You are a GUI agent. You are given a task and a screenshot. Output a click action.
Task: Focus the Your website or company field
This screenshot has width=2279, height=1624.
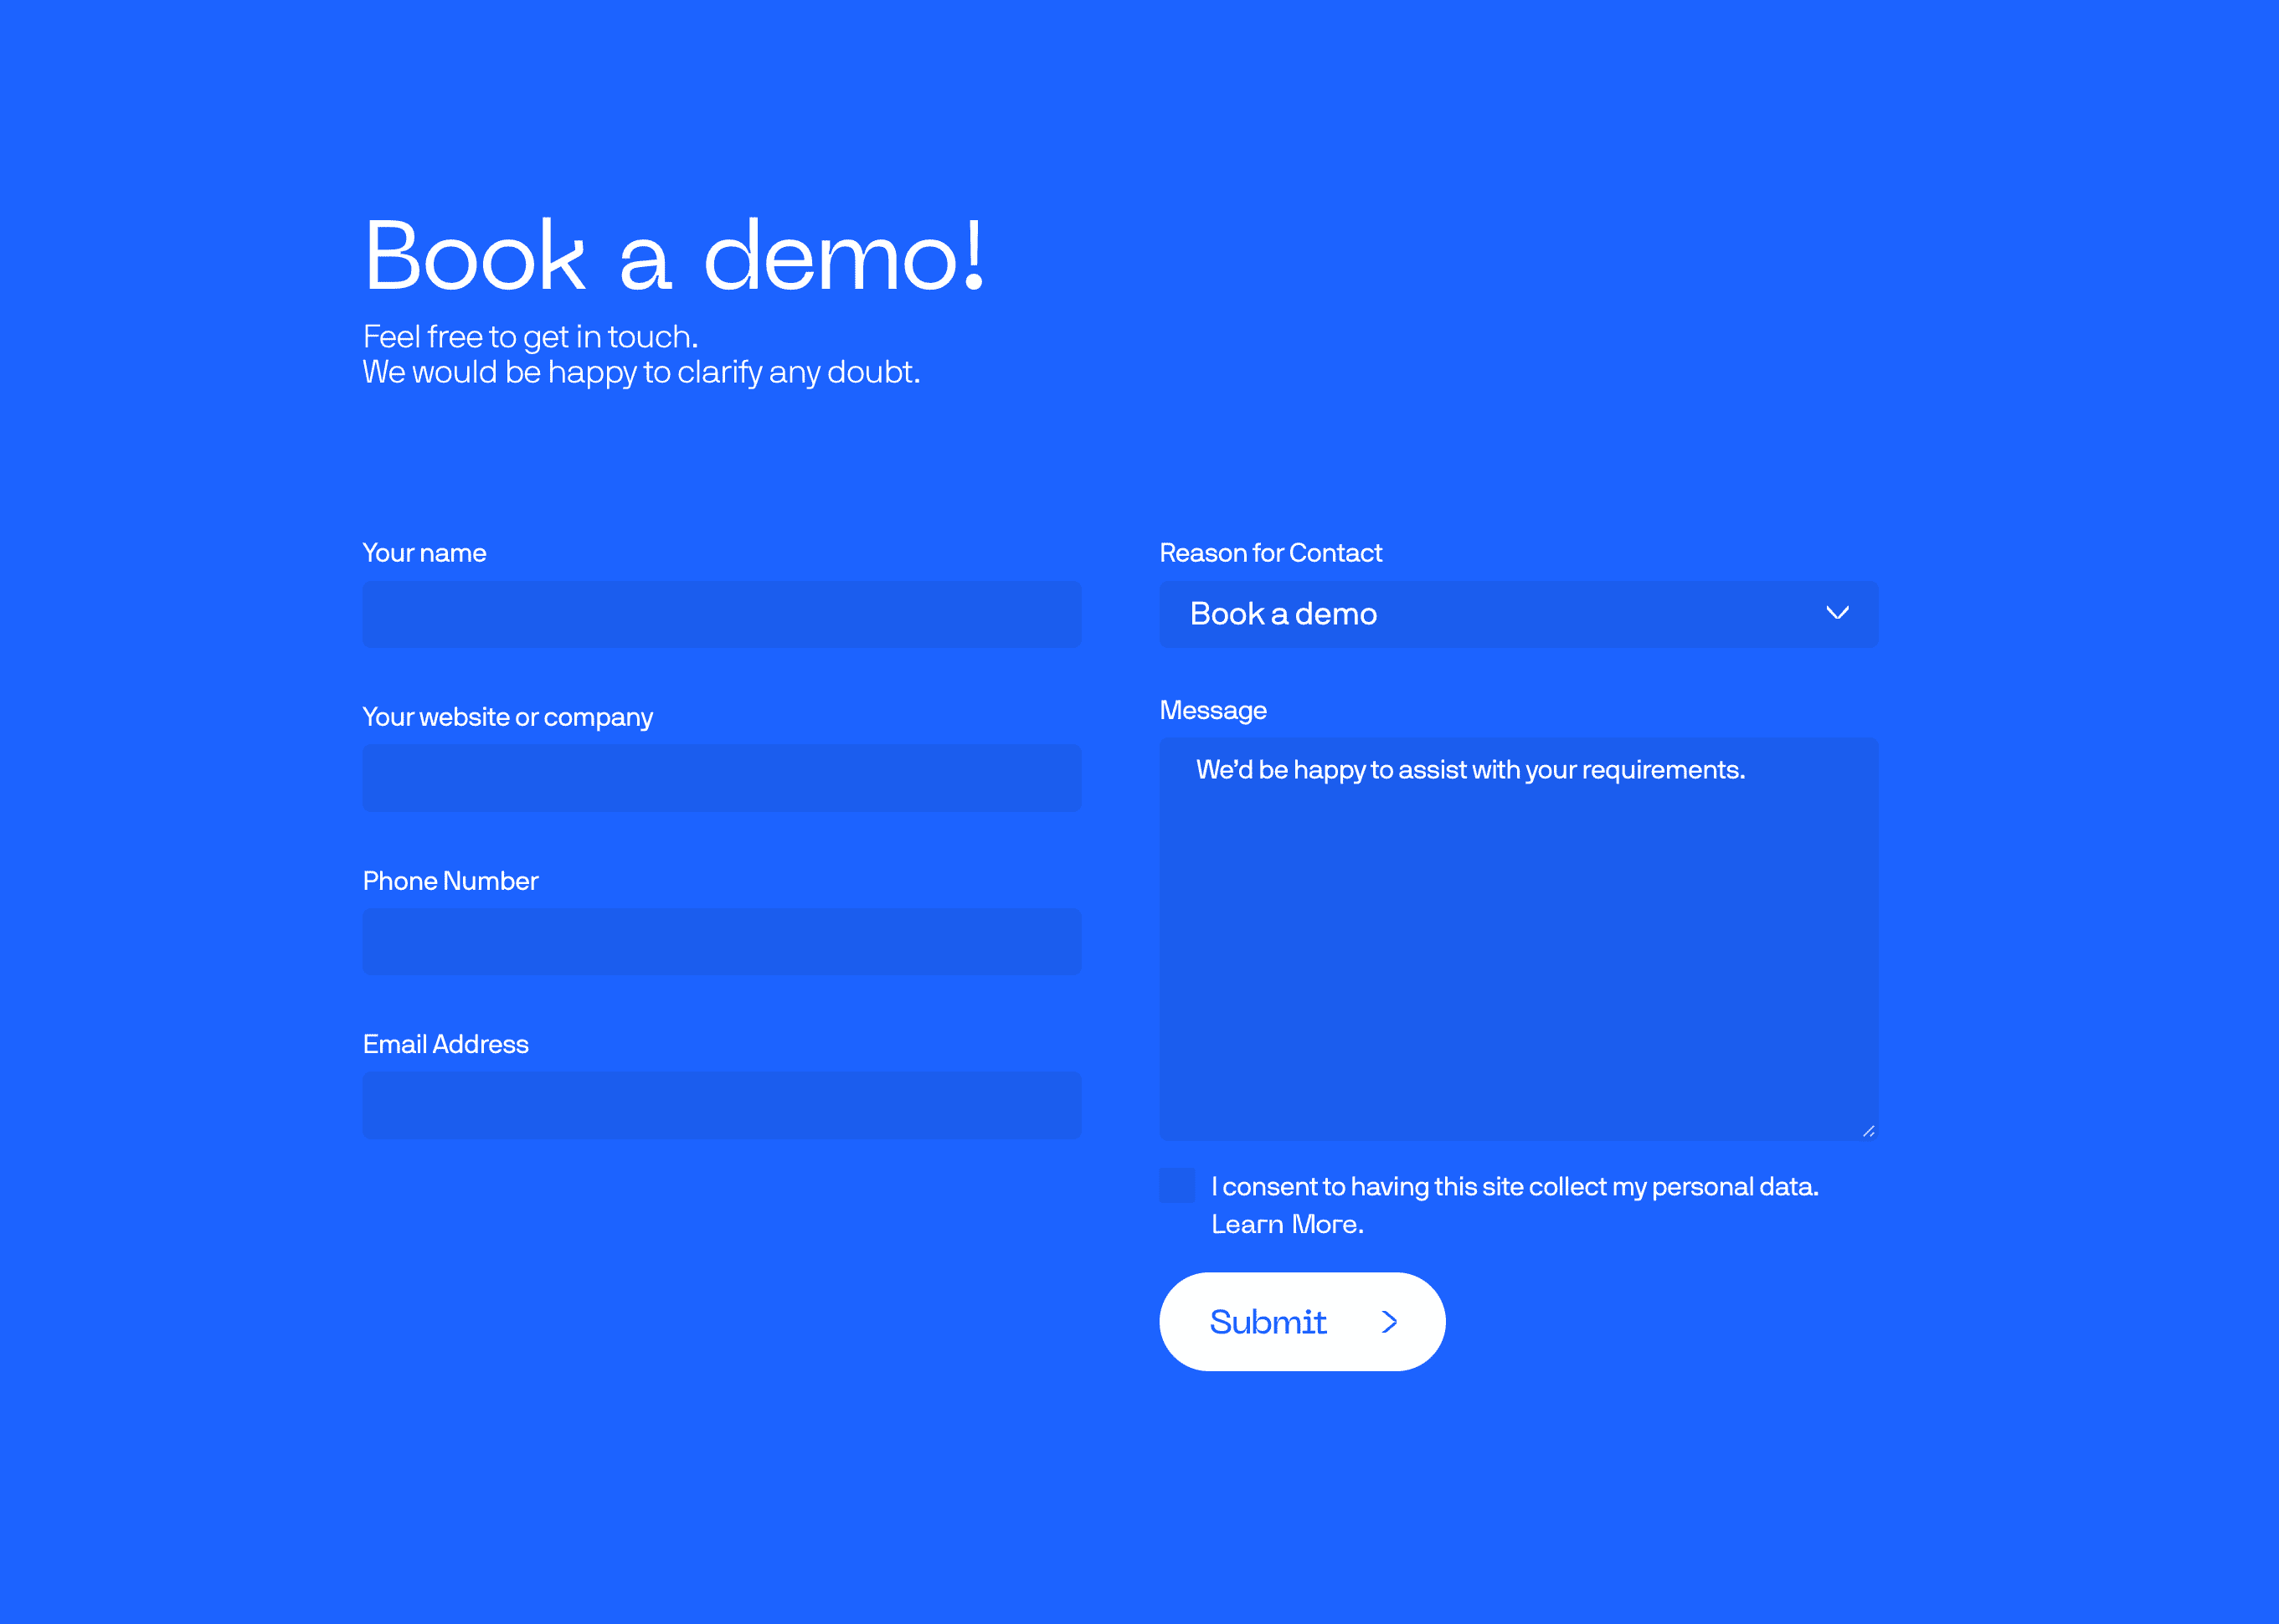(721, 778)
